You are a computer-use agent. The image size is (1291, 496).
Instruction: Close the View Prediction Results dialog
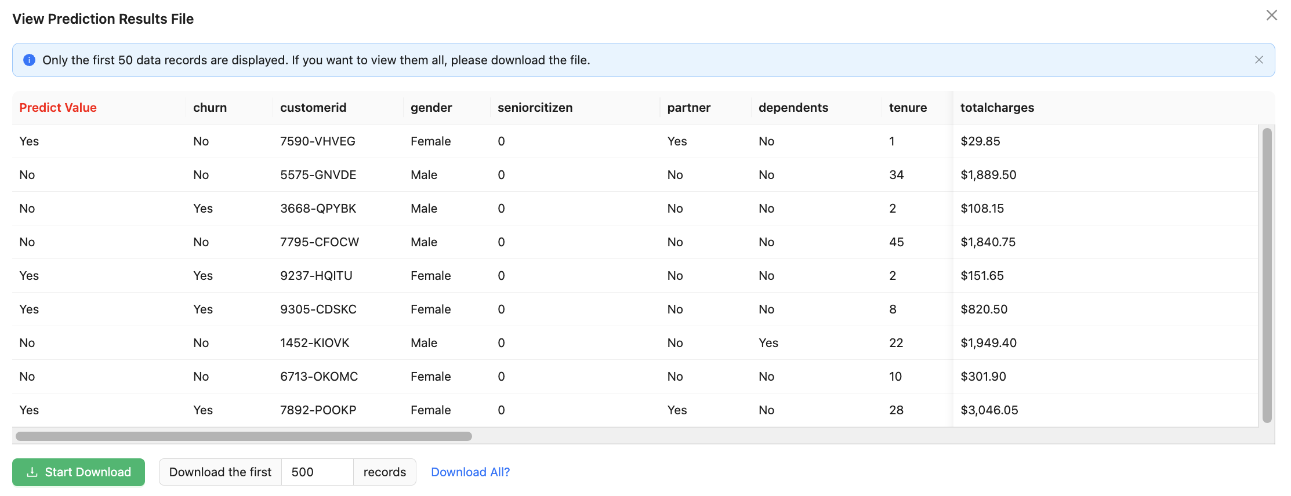click(1271, 16)
